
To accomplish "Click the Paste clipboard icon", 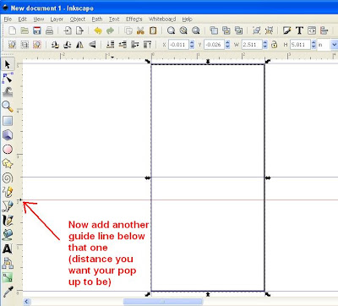I will [x=153, y=30].
